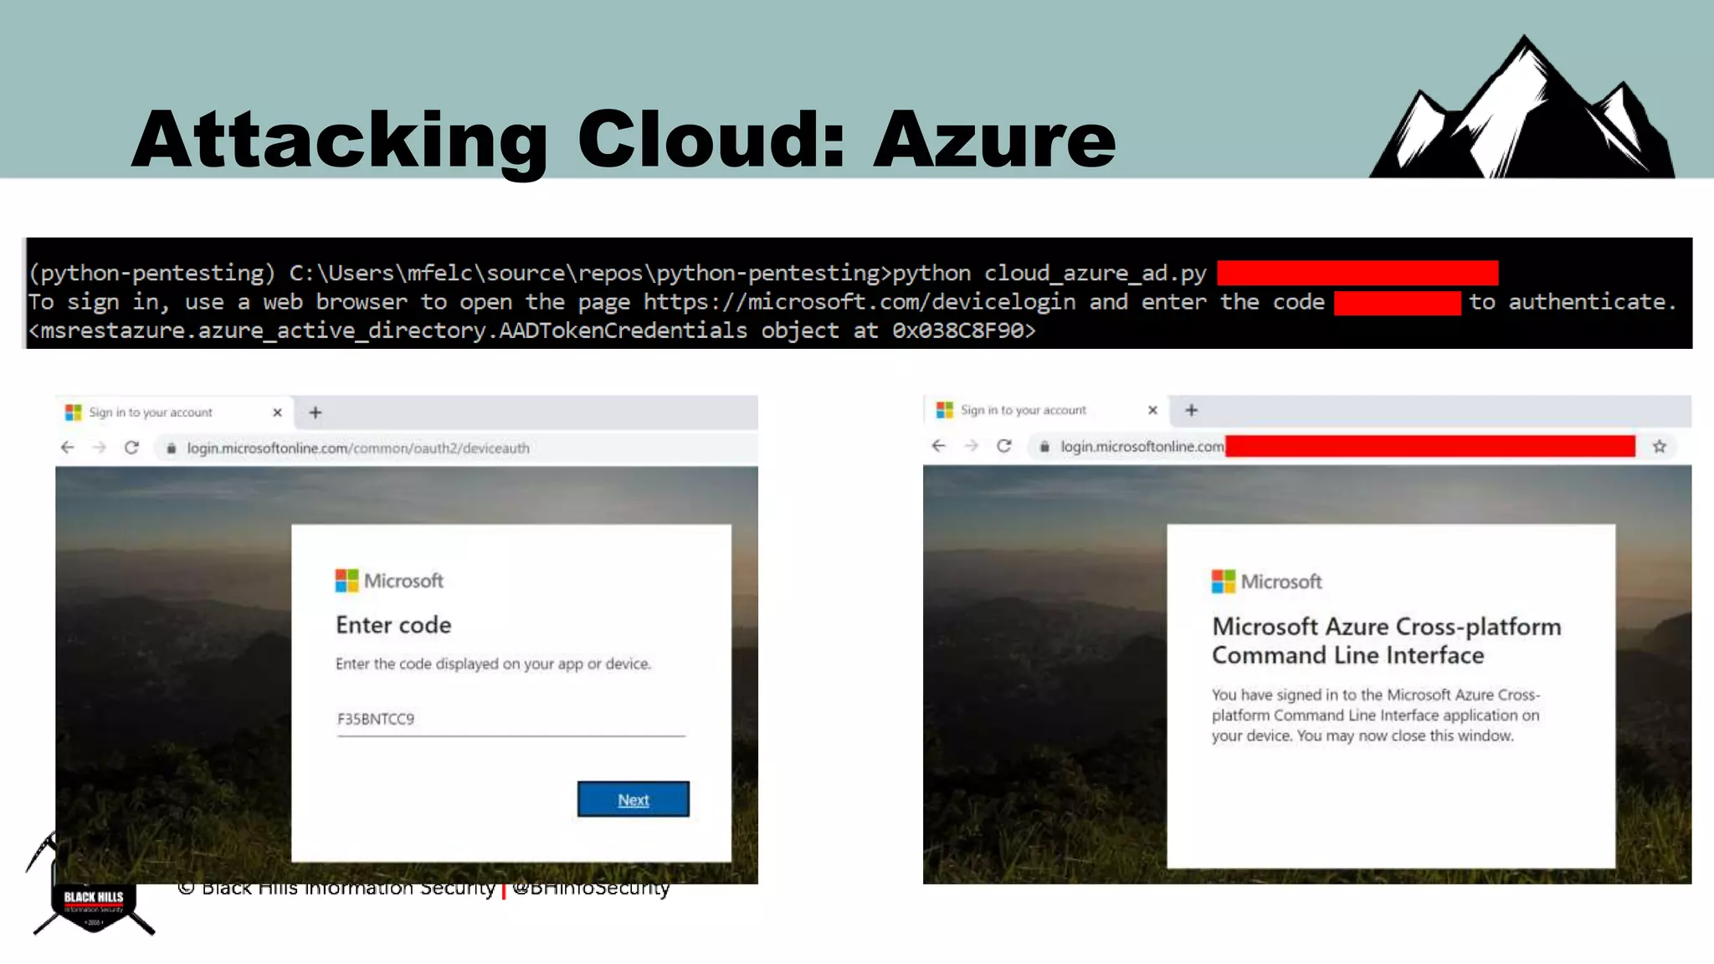
Task: Click deviceauth URL in left browser address bar
Action: tap(358, 449)
